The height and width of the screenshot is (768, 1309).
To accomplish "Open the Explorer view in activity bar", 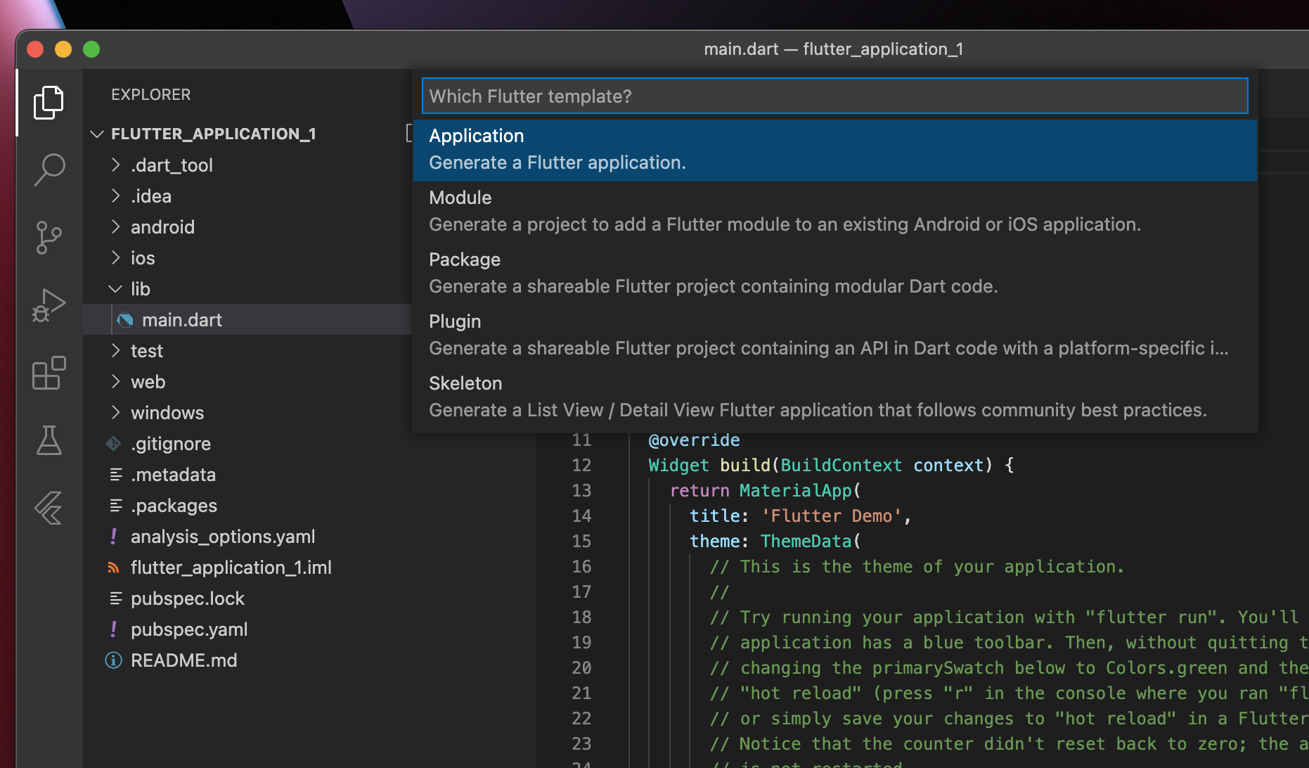I will [49, 103].
